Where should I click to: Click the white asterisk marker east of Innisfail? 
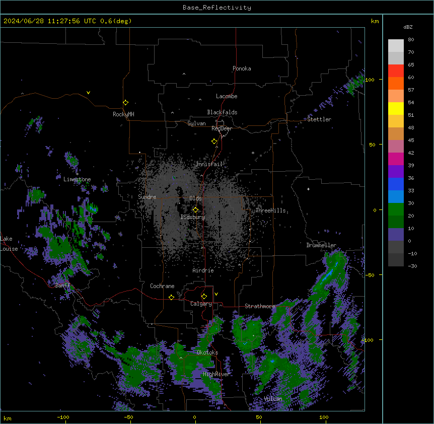253,153
